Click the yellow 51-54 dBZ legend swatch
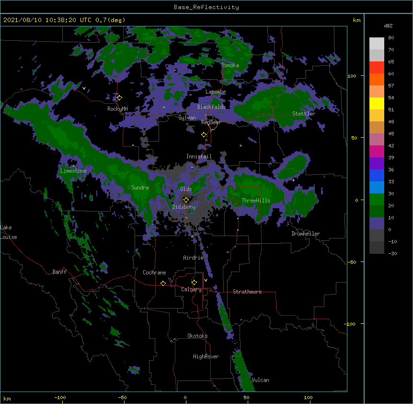The image size is (413, 404). pyautogui.click(x=377, y=103)
